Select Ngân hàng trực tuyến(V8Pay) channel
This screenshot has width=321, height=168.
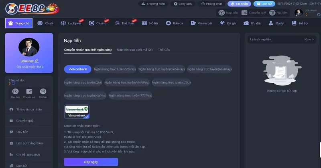(115, 69)
